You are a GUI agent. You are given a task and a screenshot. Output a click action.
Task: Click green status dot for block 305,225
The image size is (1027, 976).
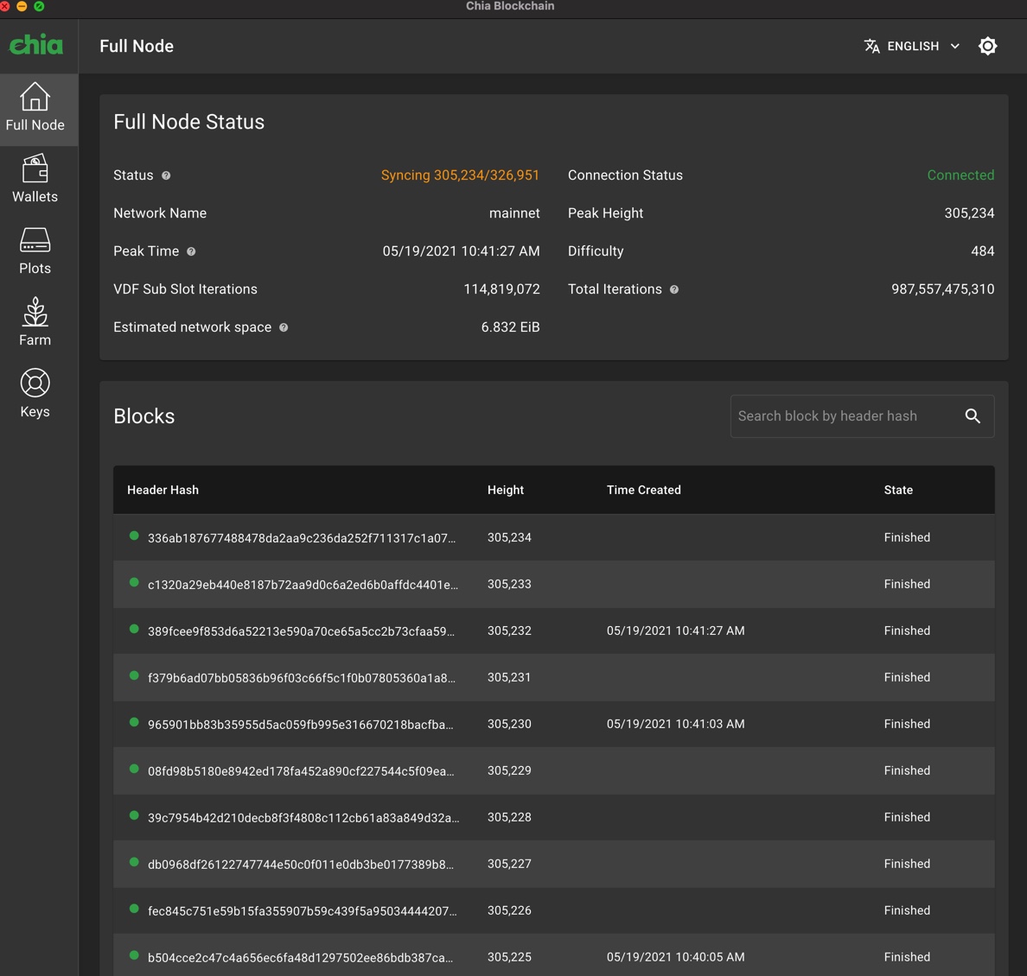point(134,955)
